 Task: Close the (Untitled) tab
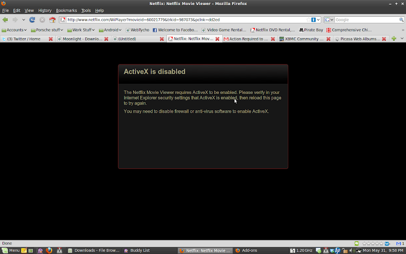point(162,39)
